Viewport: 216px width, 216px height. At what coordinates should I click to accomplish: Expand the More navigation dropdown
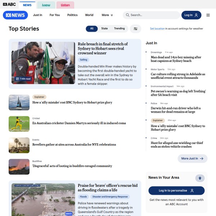click(107, 15)
